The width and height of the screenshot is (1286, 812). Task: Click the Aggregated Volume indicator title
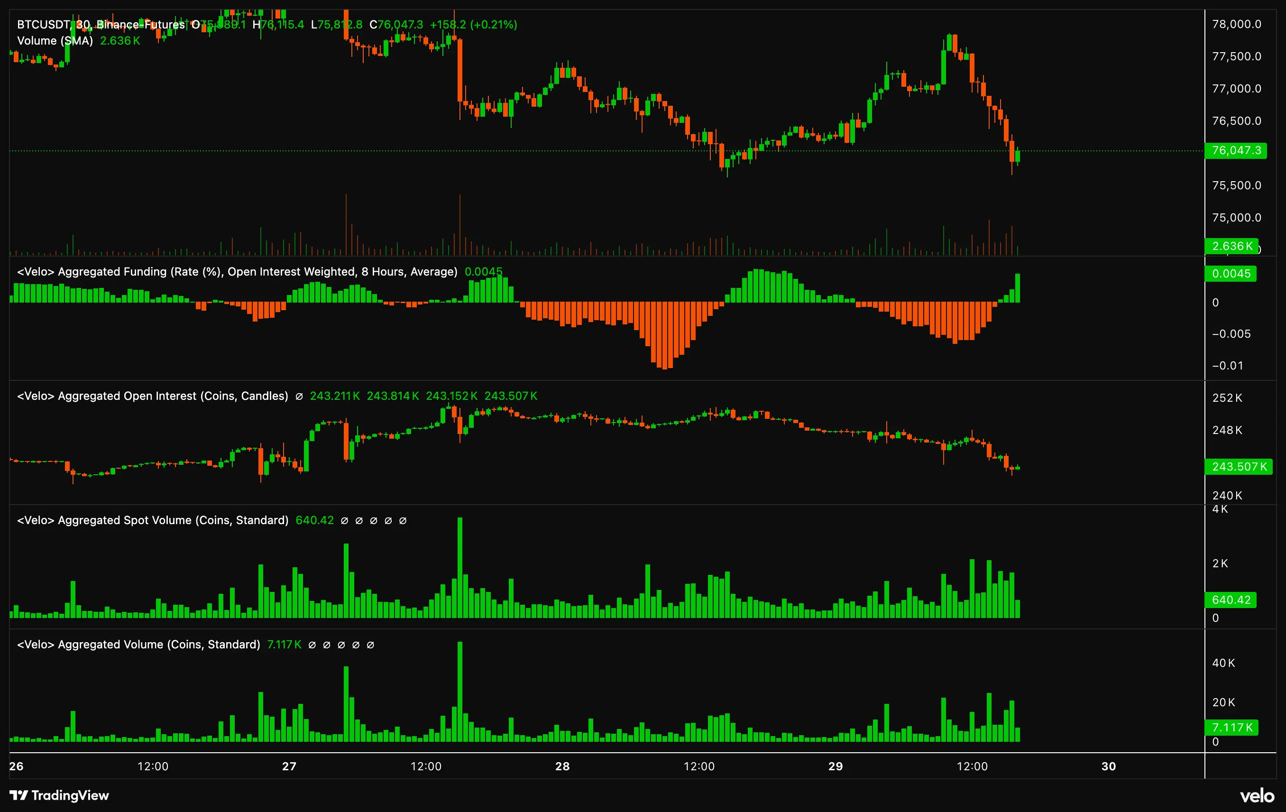138,644
